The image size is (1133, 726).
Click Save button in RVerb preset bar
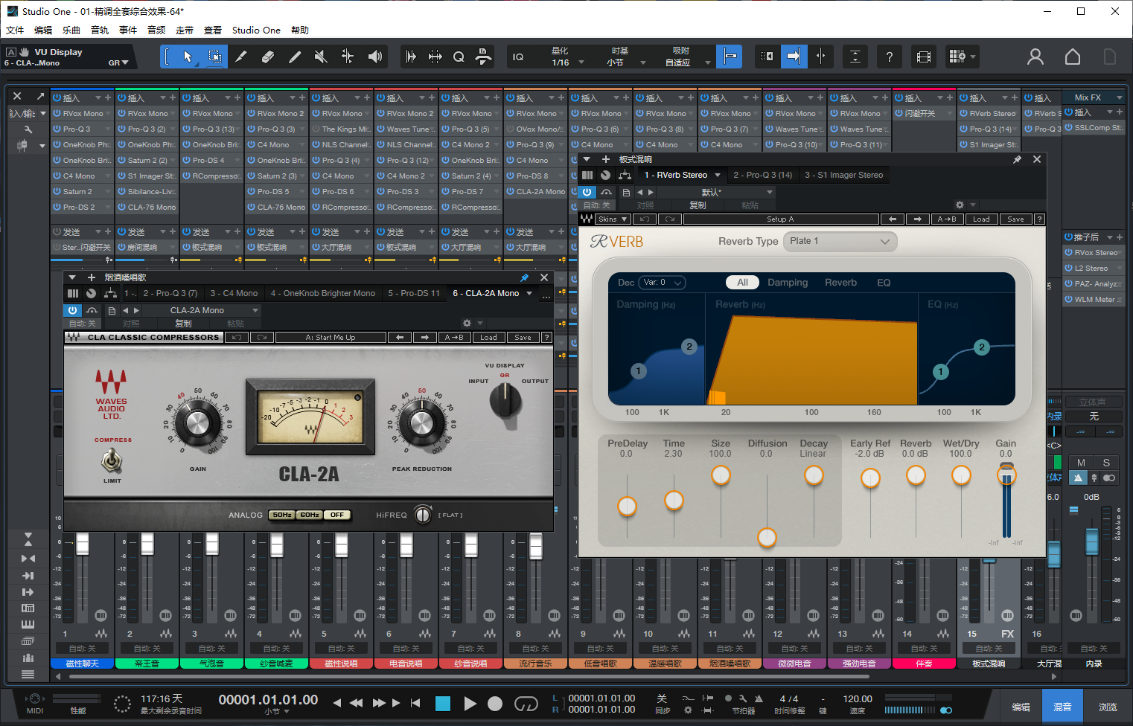1015,219
